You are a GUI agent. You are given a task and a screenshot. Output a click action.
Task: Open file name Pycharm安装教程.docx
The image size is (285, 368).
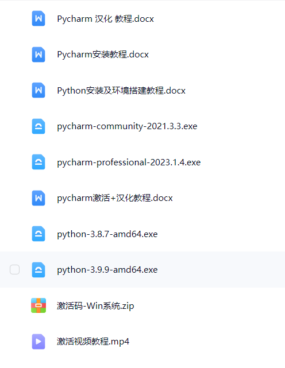click(103, 55)
